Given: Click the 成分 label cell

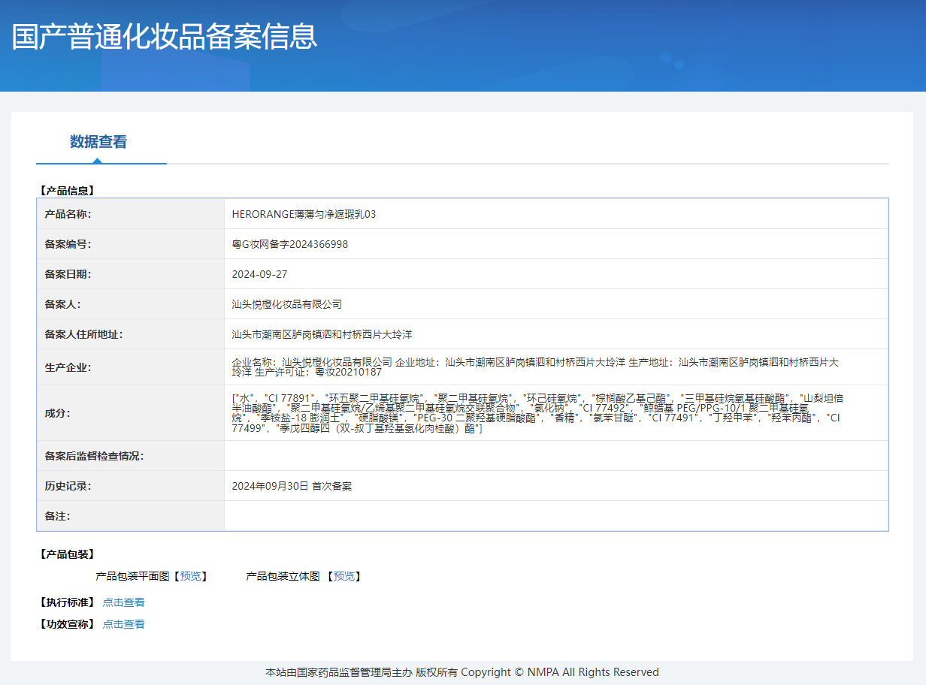Looking at the screenshot, I should pos(131,413).
